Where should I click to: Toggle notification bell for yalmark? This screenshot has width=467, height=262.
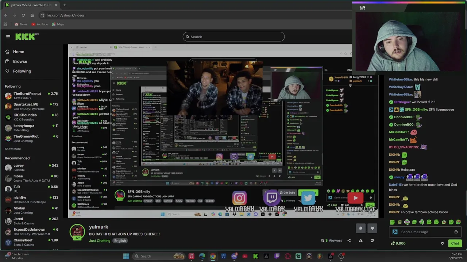[x=360, y=228]
